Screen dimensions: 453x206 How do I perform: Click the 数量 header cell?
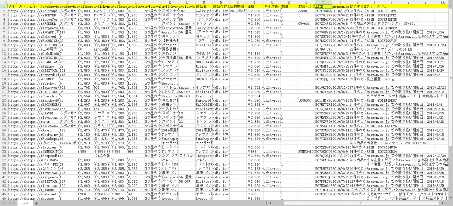point(289,6)
